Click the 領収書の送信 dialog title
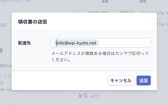Image resolution: width=168 pixels, height=105 pixels. (x=32, y=22)
